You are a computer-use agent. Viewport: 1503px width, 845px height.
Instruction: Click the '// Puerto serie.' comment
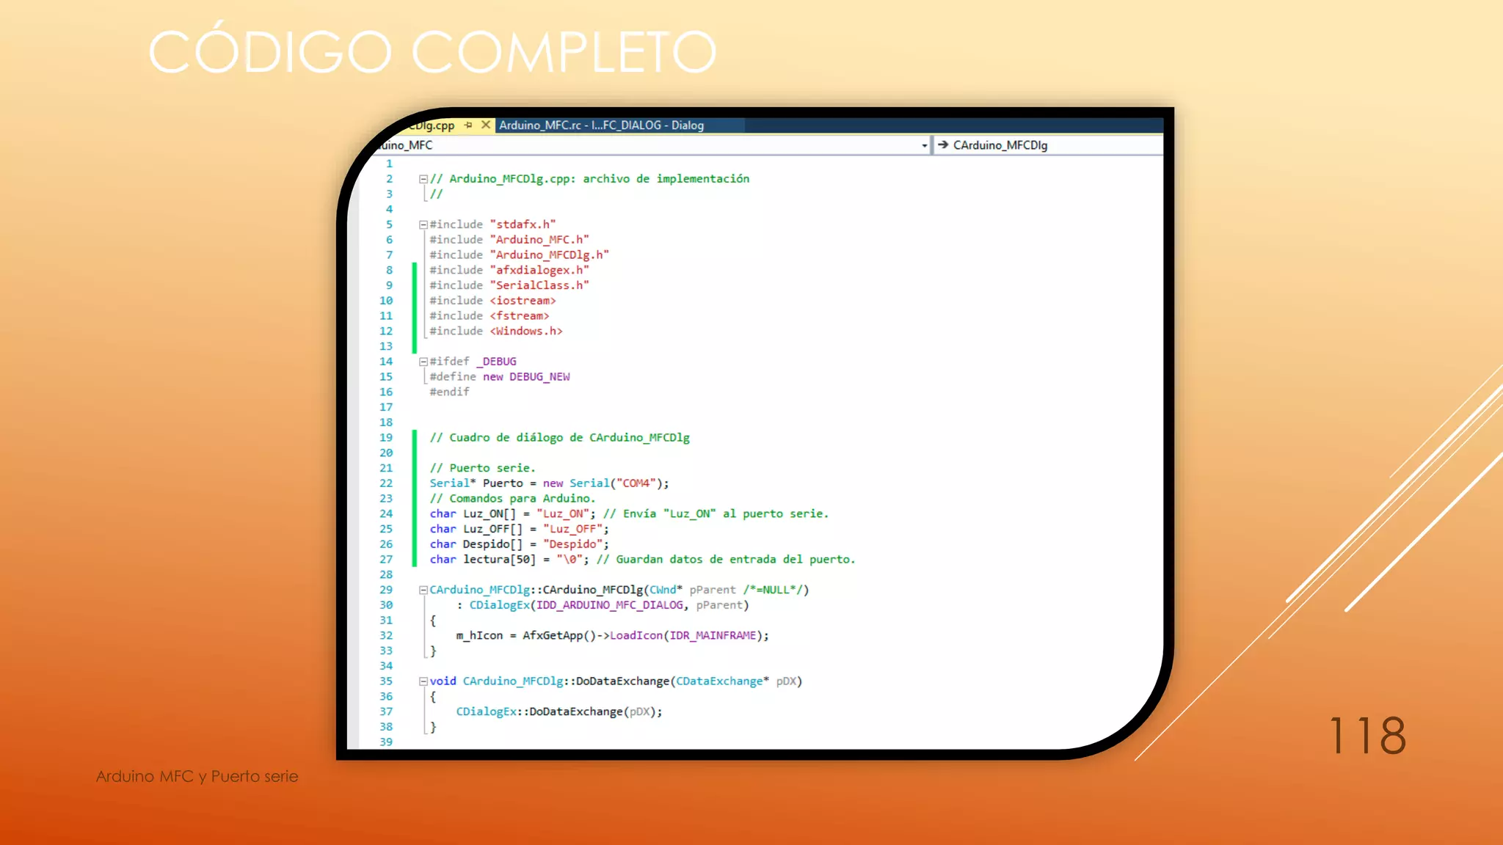click(483, 468)
